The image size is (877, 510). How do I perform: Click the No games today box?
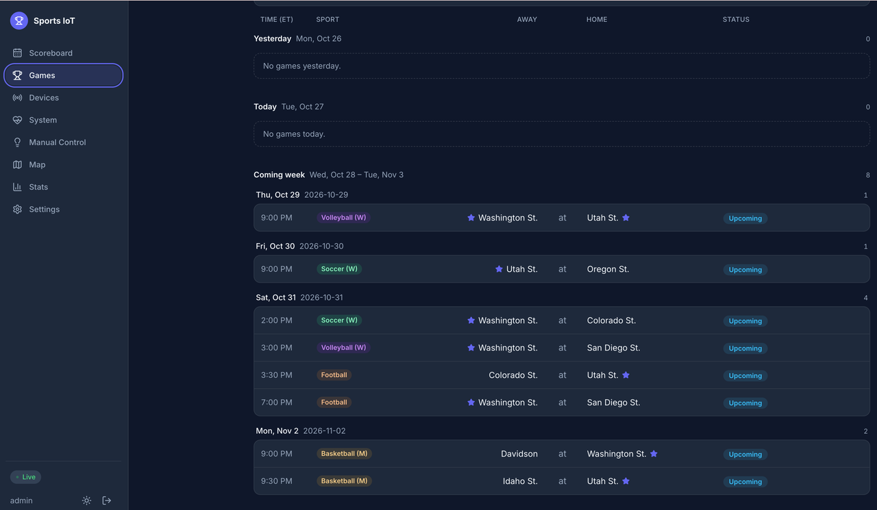click(562, 134)
